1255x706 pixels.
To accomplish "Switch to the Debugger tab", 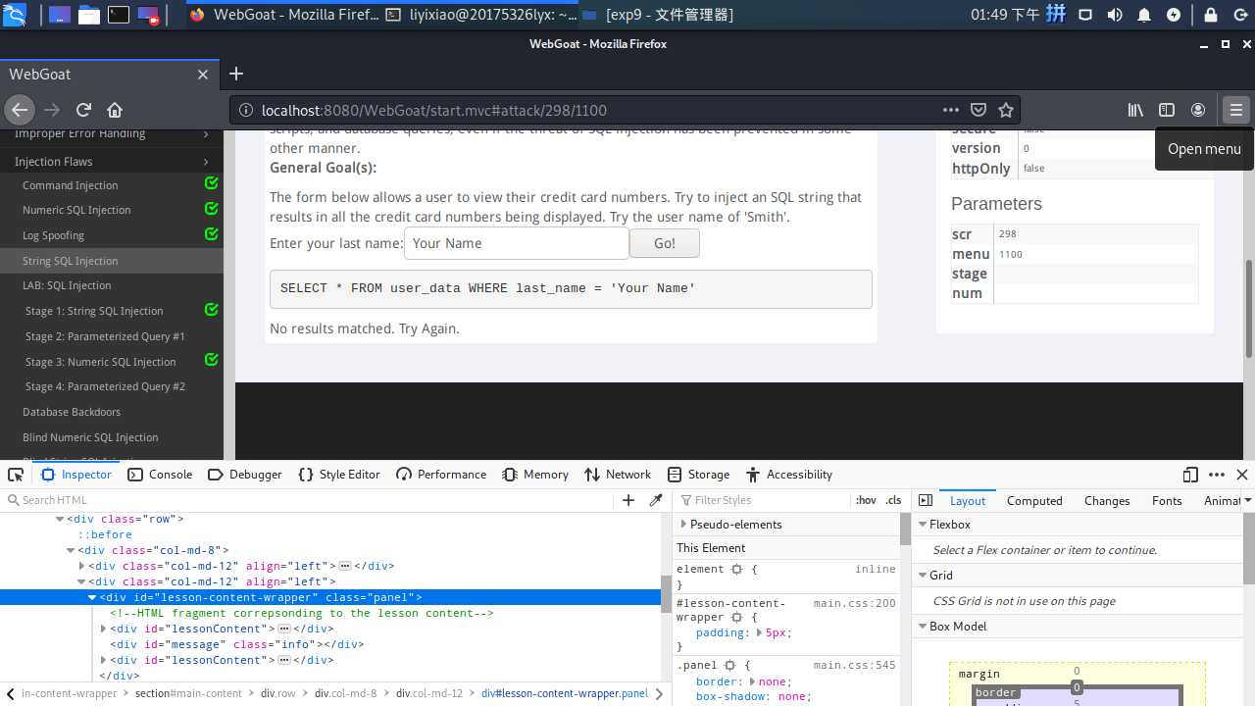I will point(245,475).
